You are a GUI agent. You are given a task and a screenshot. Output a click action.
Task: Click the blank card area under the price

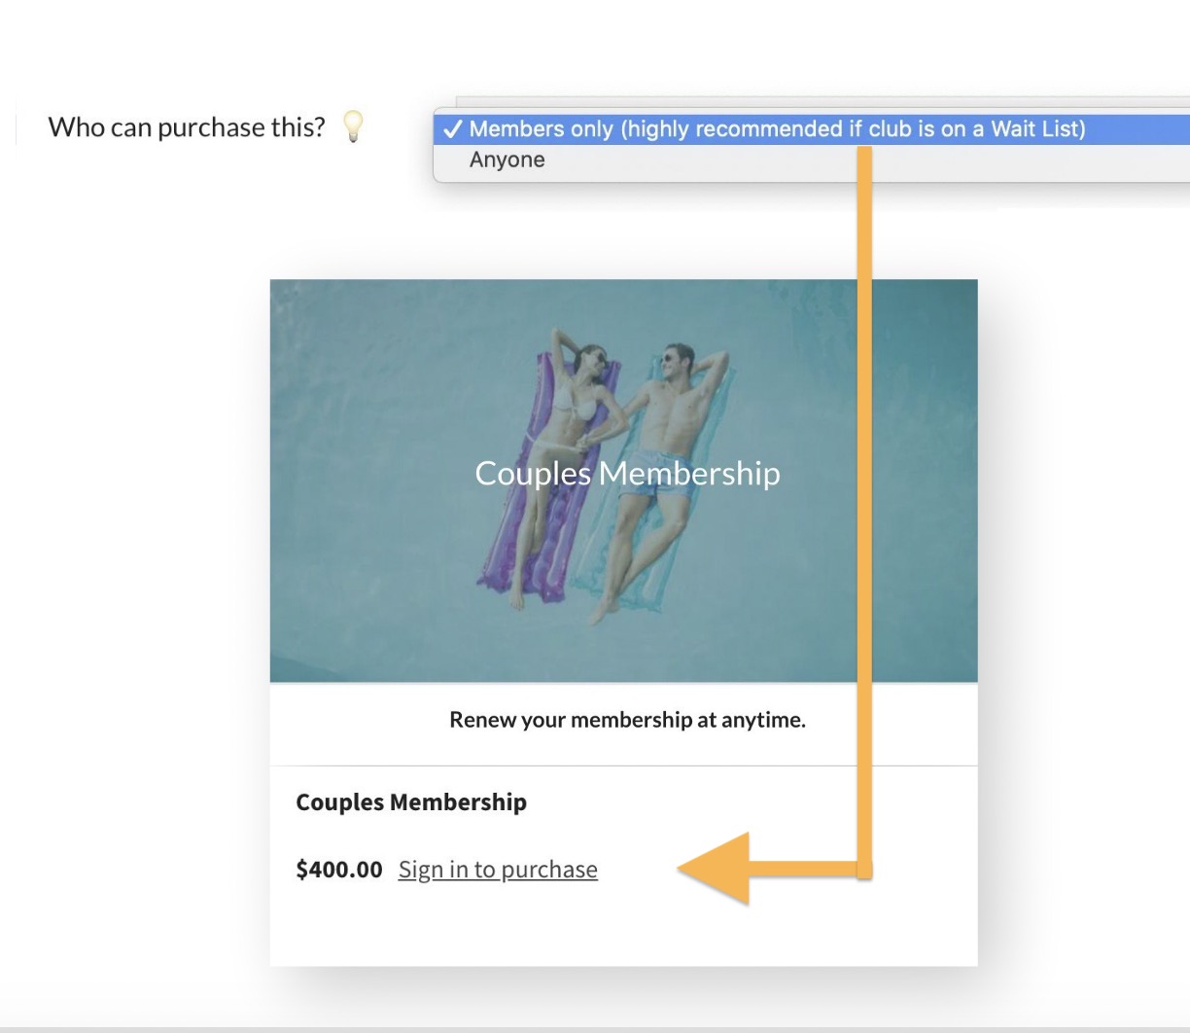[x=622, y=929]
